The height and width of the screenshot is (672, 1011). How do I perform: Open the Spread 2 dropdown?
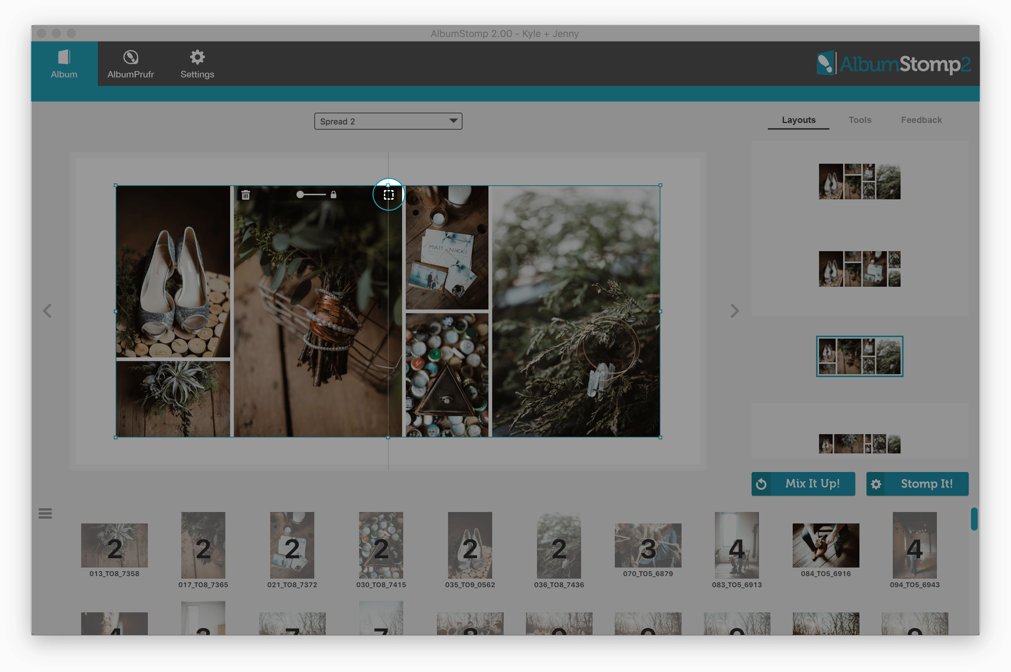coord(388,121)
